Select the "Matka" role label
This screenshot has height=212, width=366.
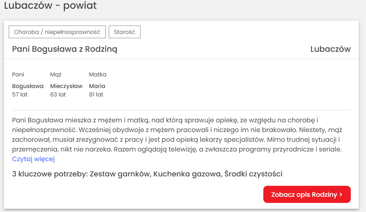pyautogui.click(x=98, y=74)
